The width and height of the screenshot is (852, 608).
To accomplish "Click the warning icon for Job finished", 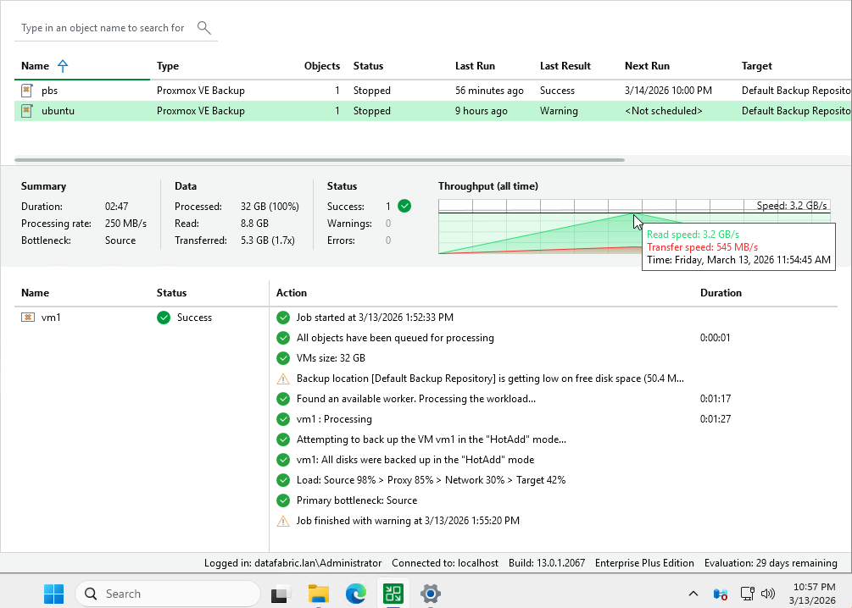I will [283, 521].
